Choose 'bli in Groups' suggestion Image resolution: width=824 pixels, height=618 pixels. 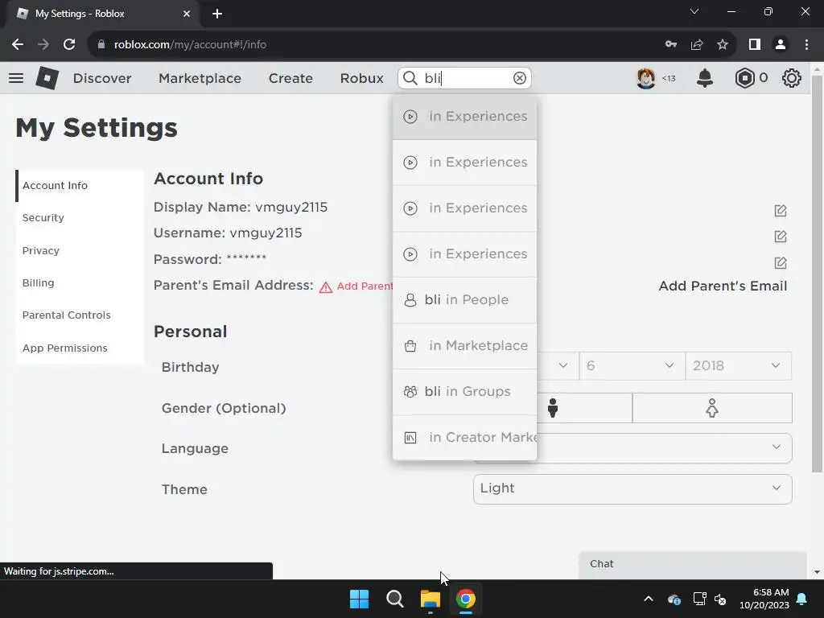pyautogui.click(x=464, y=392)
